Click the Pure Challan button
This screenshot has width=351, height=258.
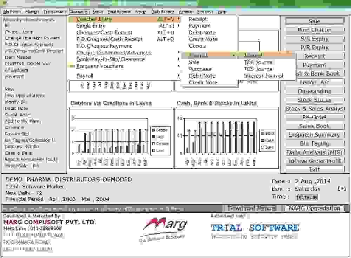pos(314,30)
